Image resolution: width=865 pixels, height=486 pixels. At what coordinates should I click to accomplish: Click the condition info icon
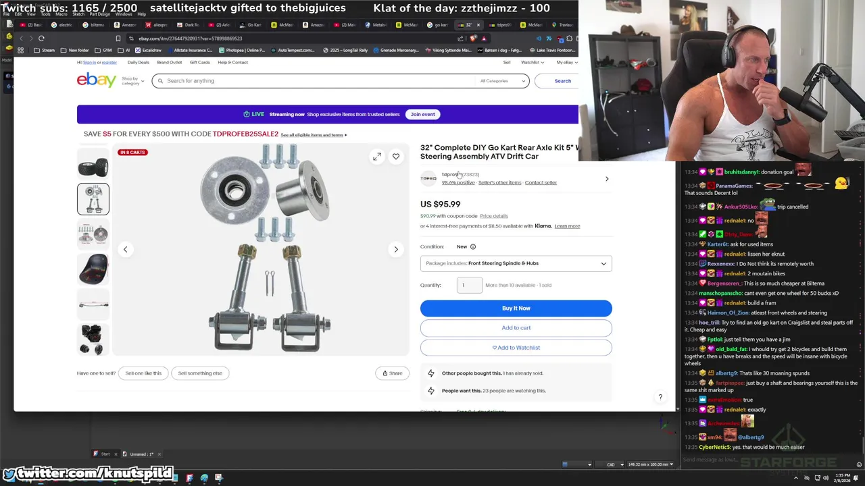point(473,246)
